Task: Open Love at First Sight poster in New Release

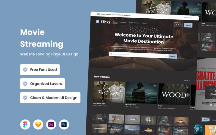Action: [x=109, y=92]
